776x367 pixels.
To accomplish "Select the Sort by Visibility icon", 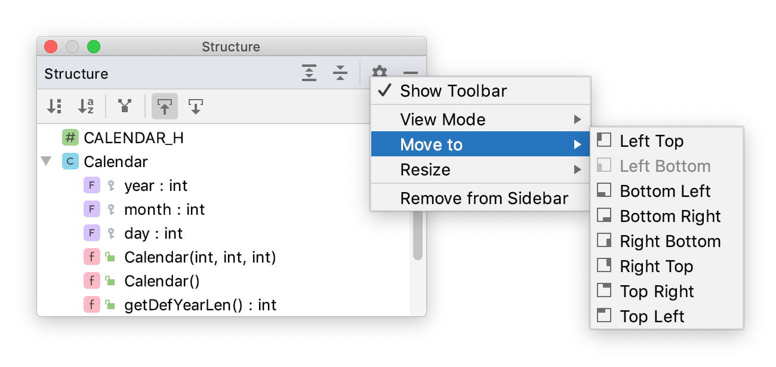I will [x=54, y=106].
